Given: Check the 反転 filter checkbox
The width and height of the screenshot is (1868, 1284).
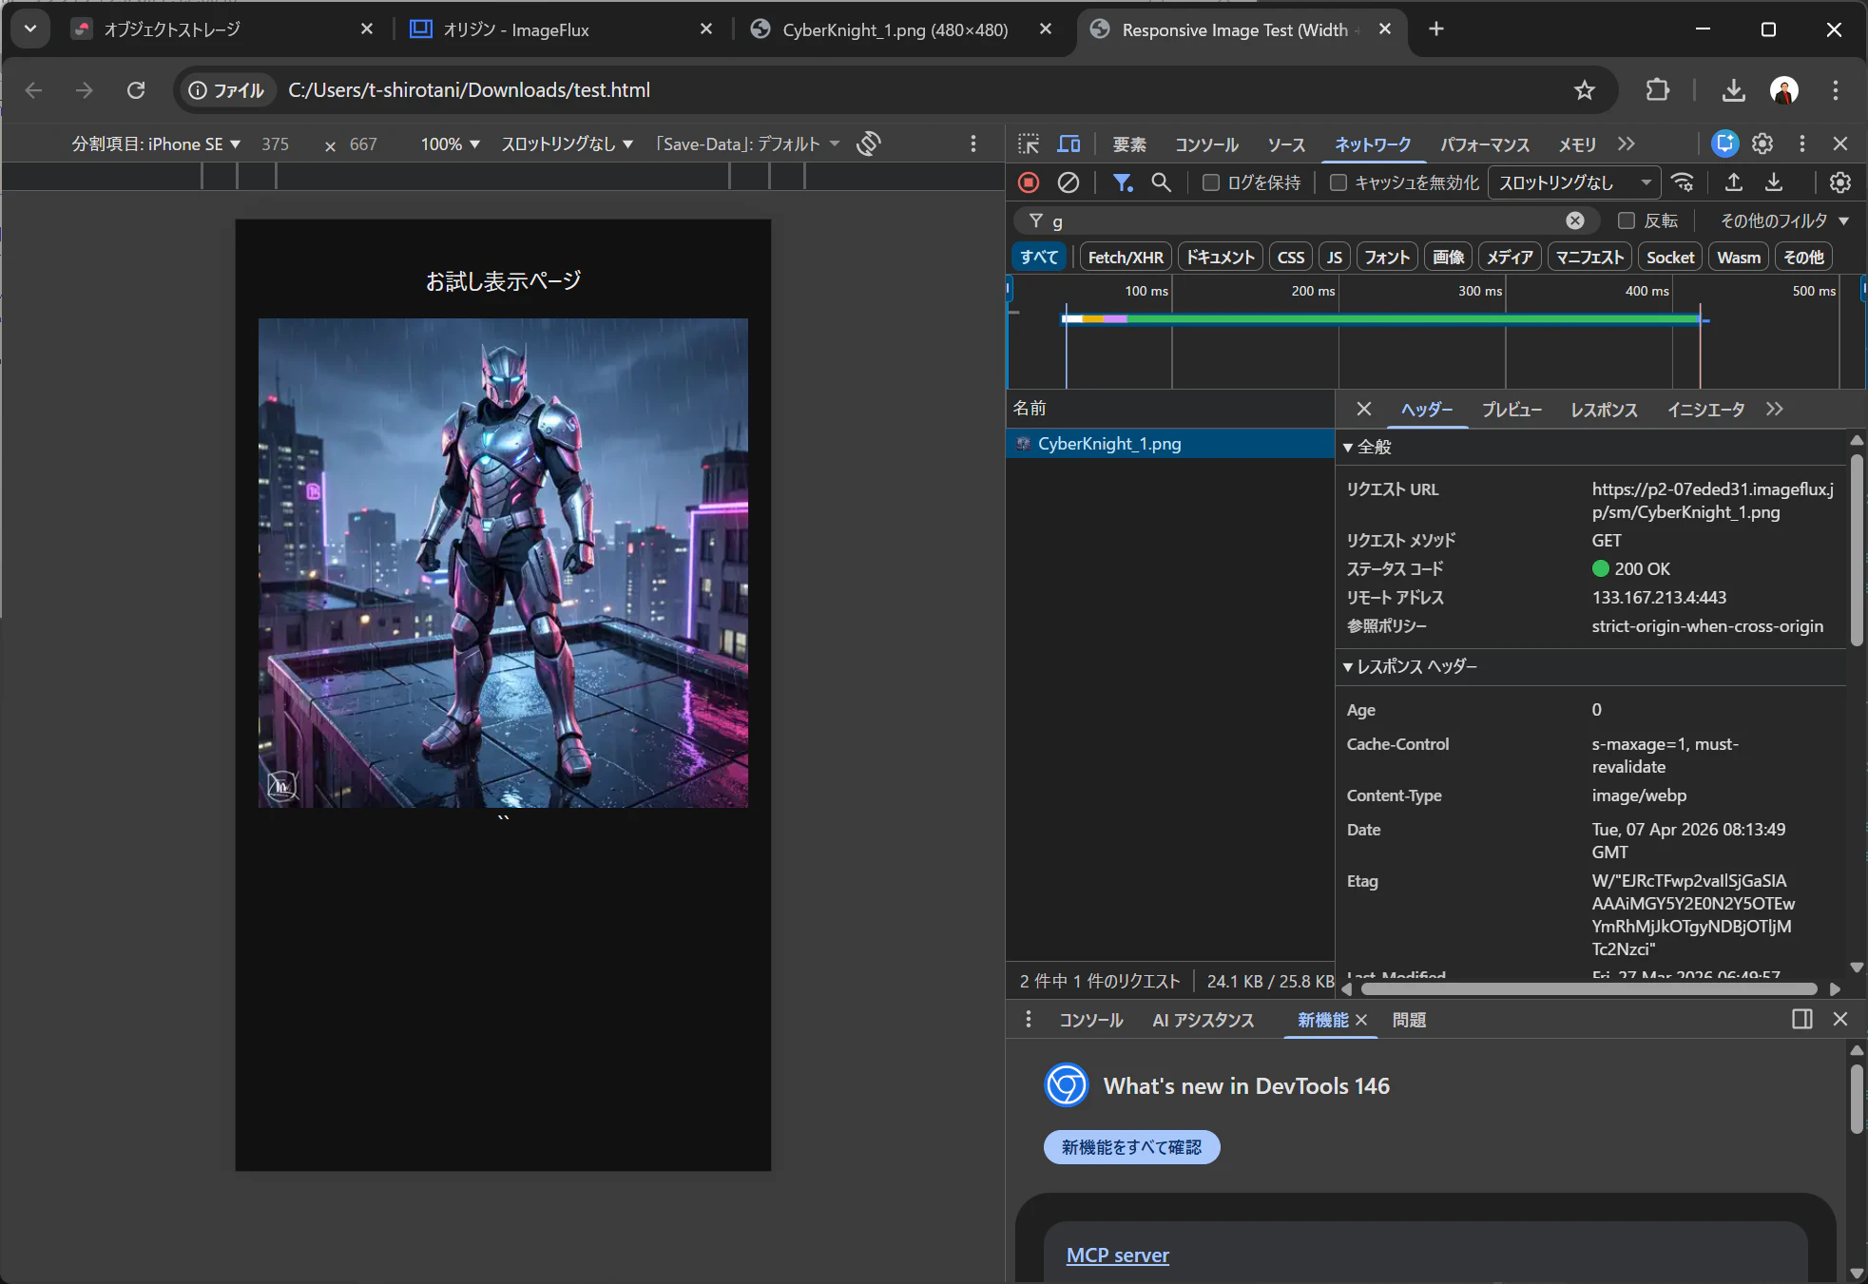Looking at the screenshot, I should tap(1627, 220).
